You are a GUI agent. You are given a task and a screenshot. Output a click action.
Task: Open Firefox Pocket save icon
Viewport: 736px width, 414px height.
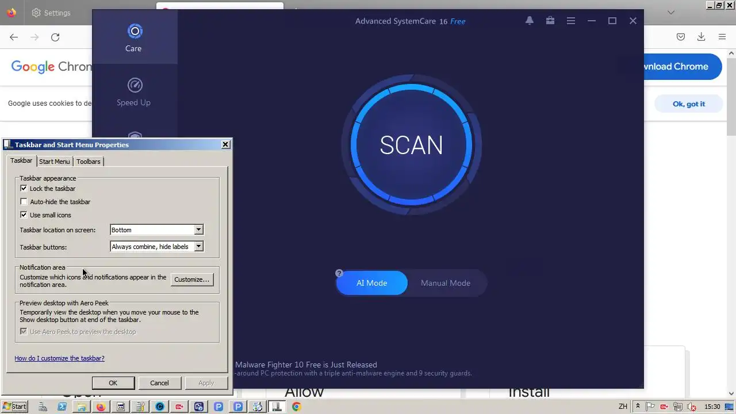click(681, 37)
